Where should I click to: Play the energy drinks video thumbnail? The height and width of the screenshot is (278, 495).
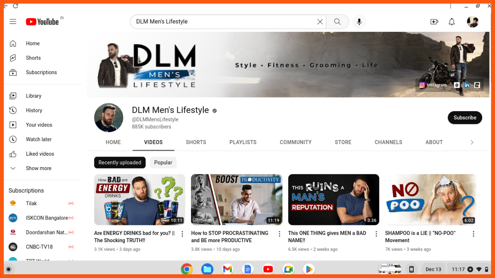[x=139, y=199]
